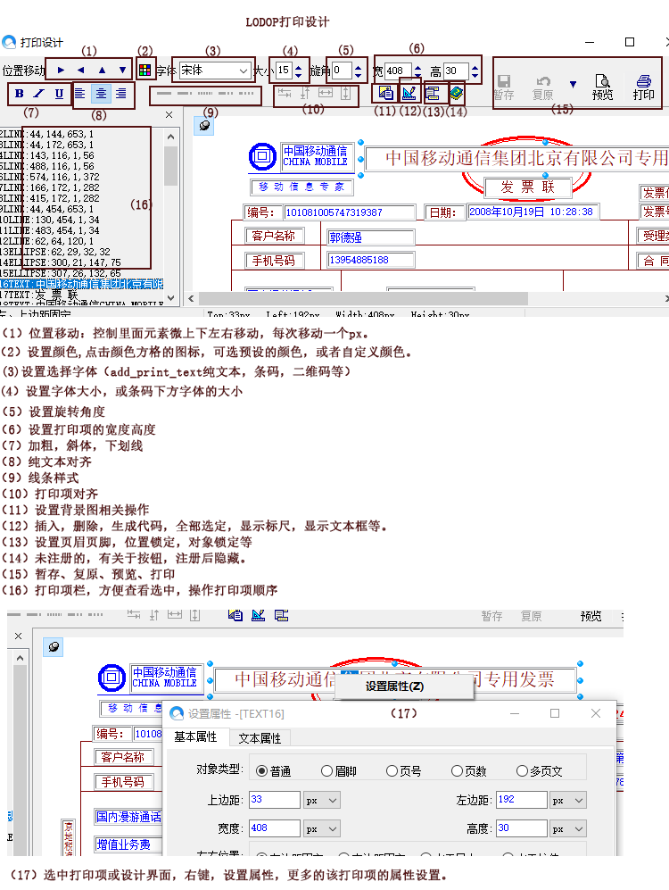Open the font dropdown showing 宋体

(216, 70)
